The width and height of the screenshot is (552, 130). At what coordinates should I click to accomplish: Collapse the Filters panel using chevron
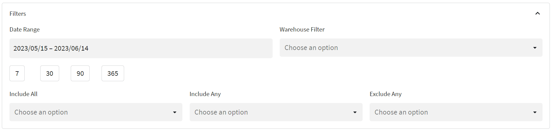click(538, 13)
